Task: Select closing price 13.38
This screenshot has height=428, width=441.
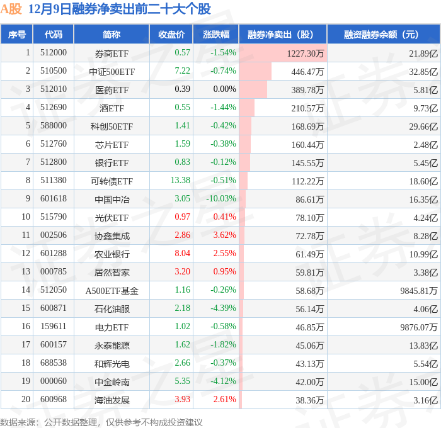Action: click(180, 181)
